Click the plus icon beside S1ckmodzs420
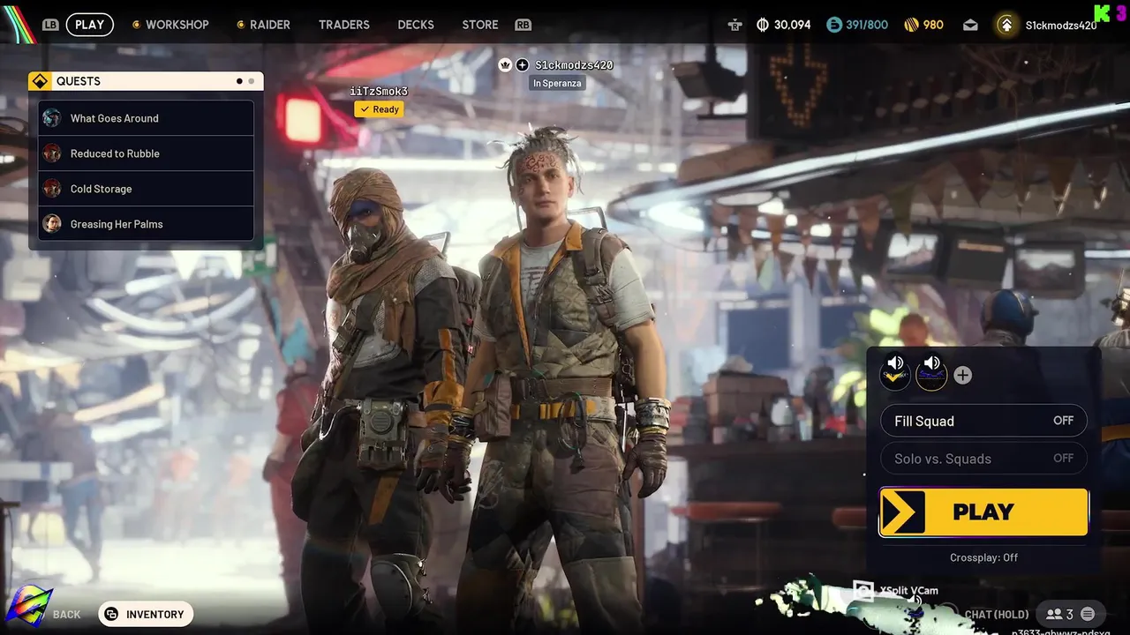Viewport: 1130px width, 635px height. click(x=522, y=65)
